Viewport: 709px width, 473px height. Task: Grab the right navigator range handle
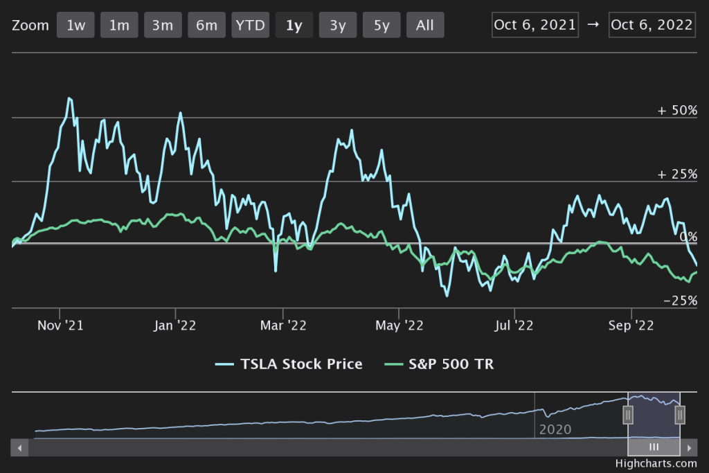click(x=680, y=415)
